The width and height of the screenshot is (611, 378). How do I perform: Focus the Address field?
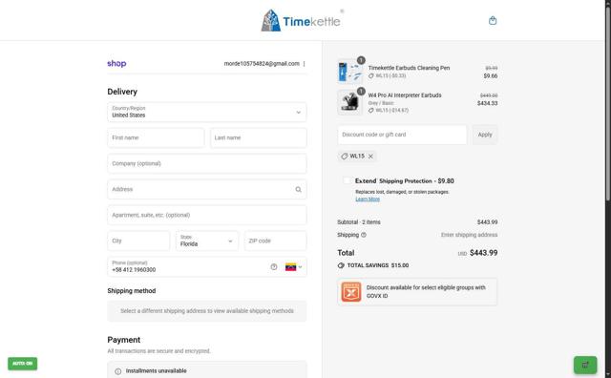click(207, 189)
